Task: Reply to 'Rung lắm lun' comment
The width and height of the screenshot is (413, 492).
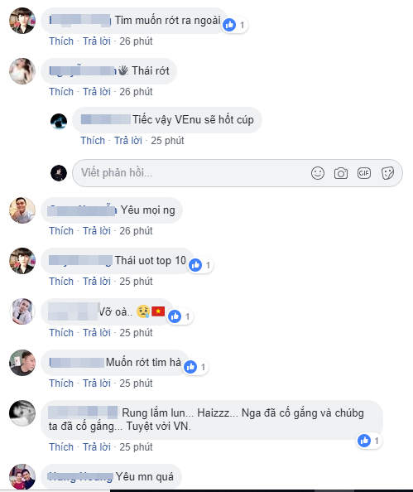Action: (x=97, y=446)
